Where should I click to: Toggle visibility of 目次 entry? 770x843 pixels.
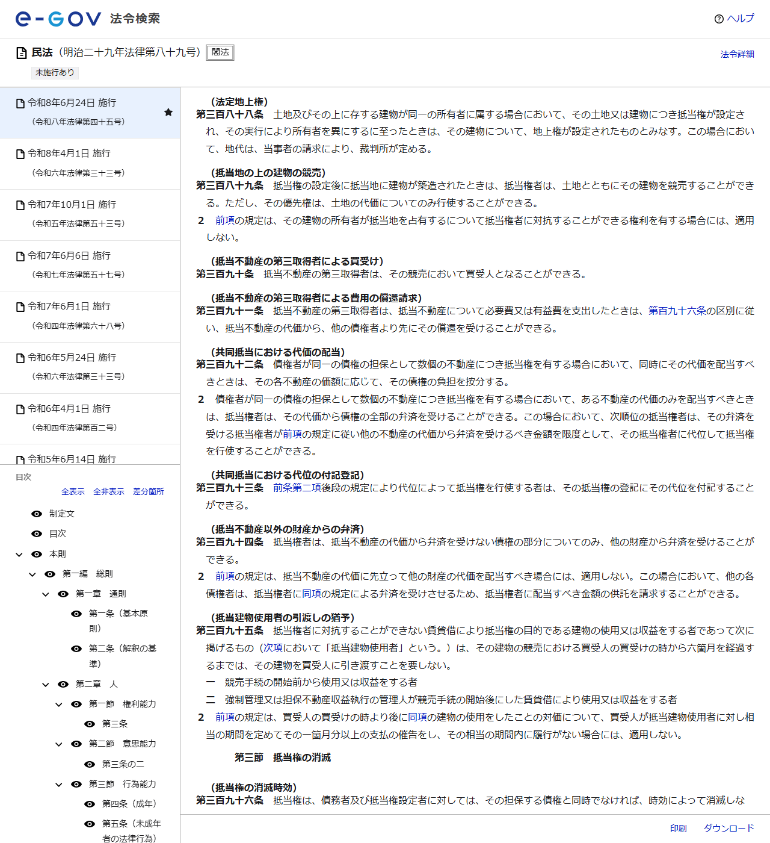pos(37,533)
